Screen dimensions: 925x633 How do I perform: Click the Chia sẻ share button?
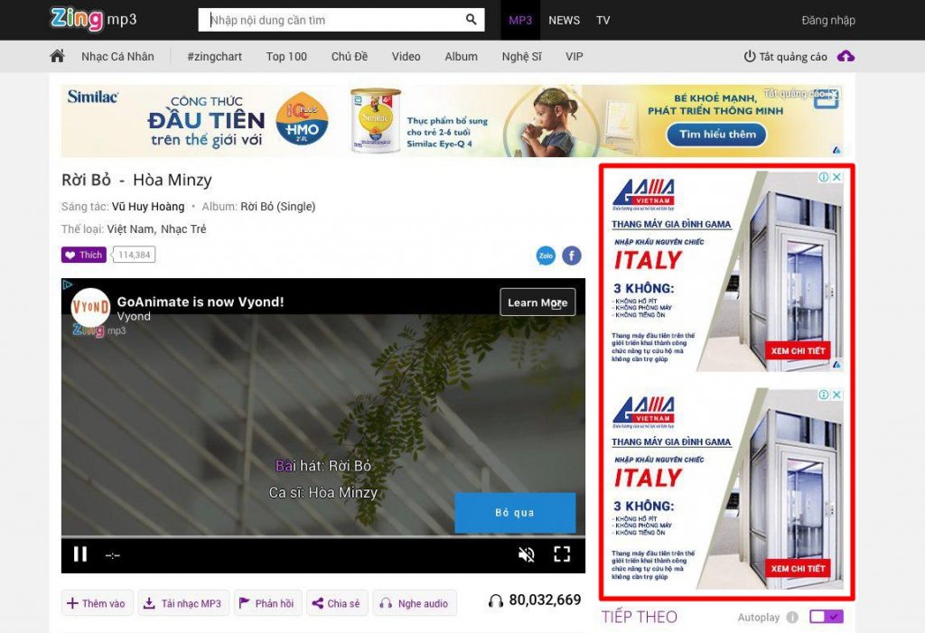(337, 603)
